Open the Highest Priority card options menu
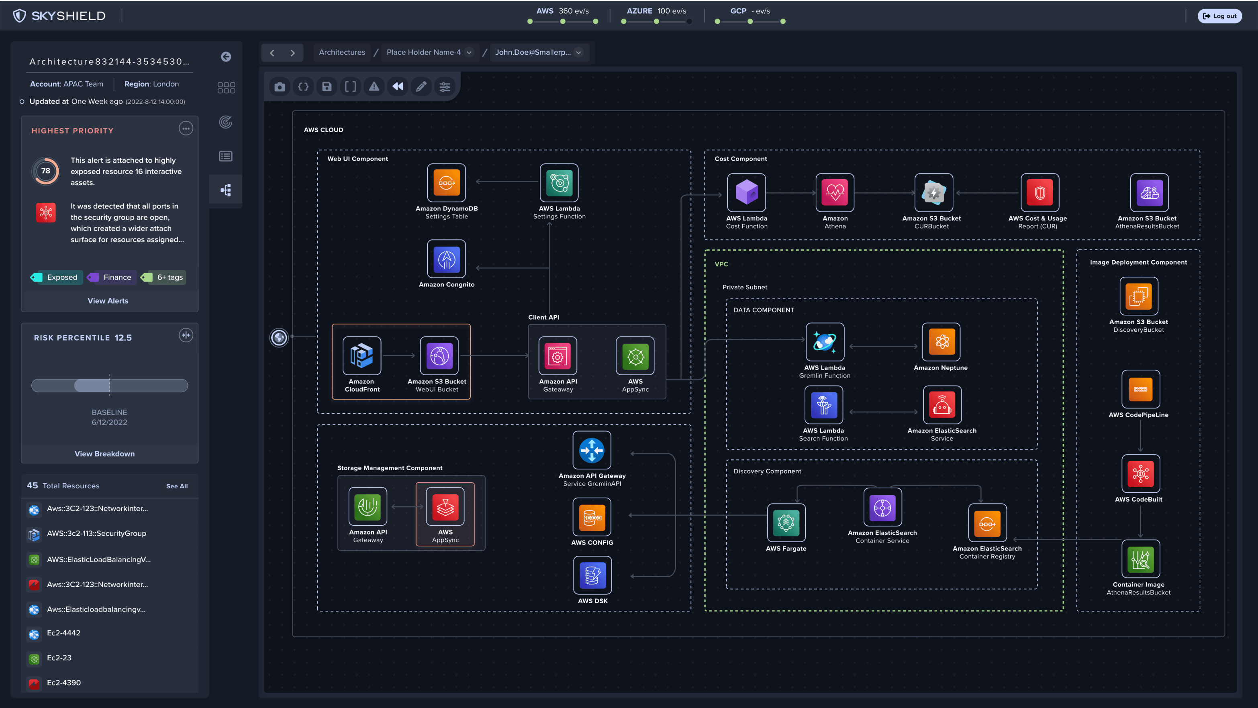 click(x=186, y=129)
